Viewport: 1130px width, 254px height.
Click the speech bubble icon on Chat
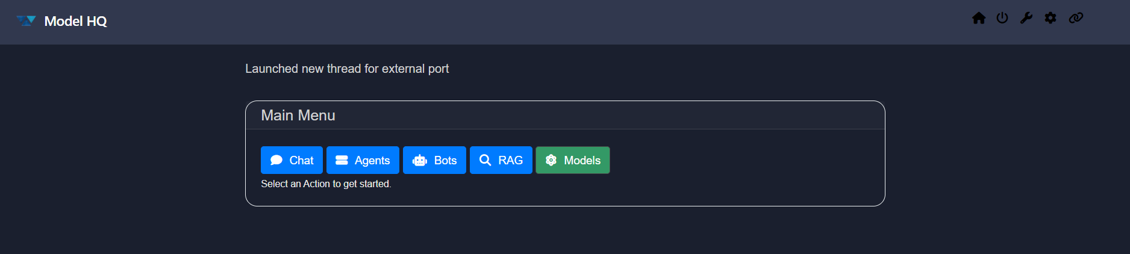(x=276, y=160)
